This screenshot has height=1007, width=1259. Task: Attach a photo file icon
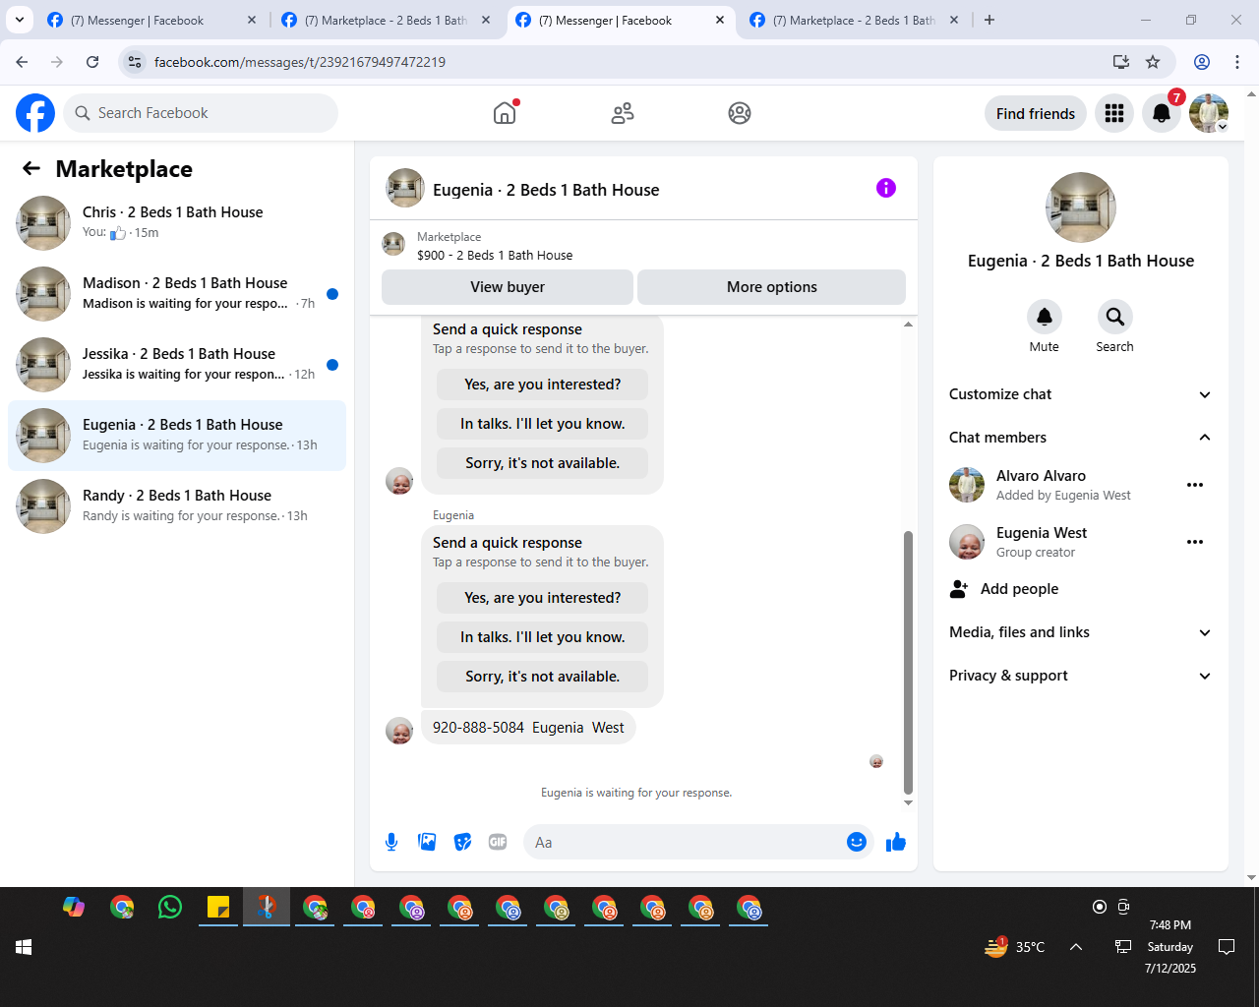(x=427, y=842)
